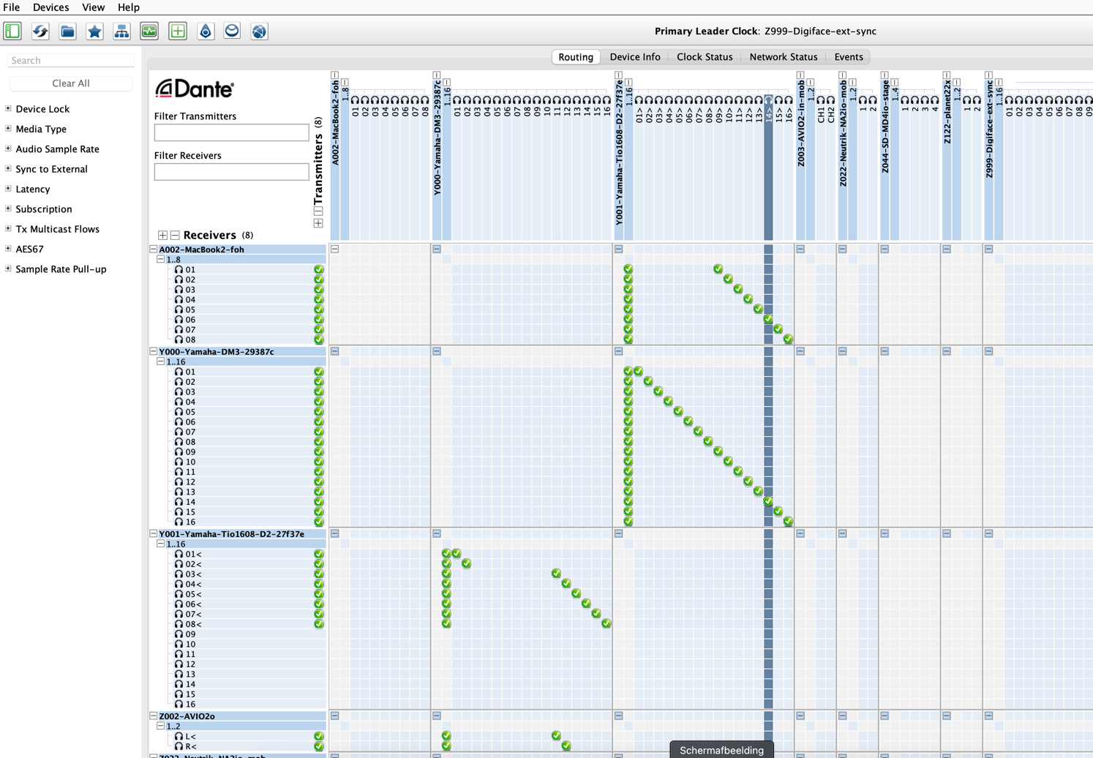Click the star preset icon in toolbar

[x=94, y=31]
